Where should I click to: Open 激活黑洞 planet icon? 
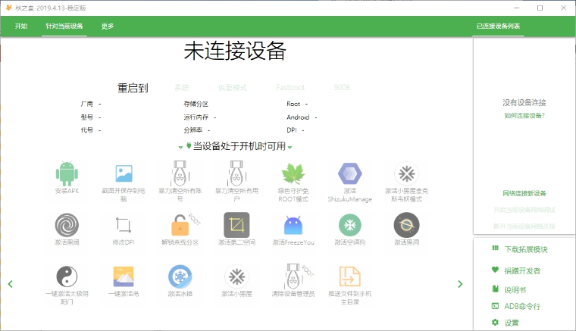click(x=406, y=225)
